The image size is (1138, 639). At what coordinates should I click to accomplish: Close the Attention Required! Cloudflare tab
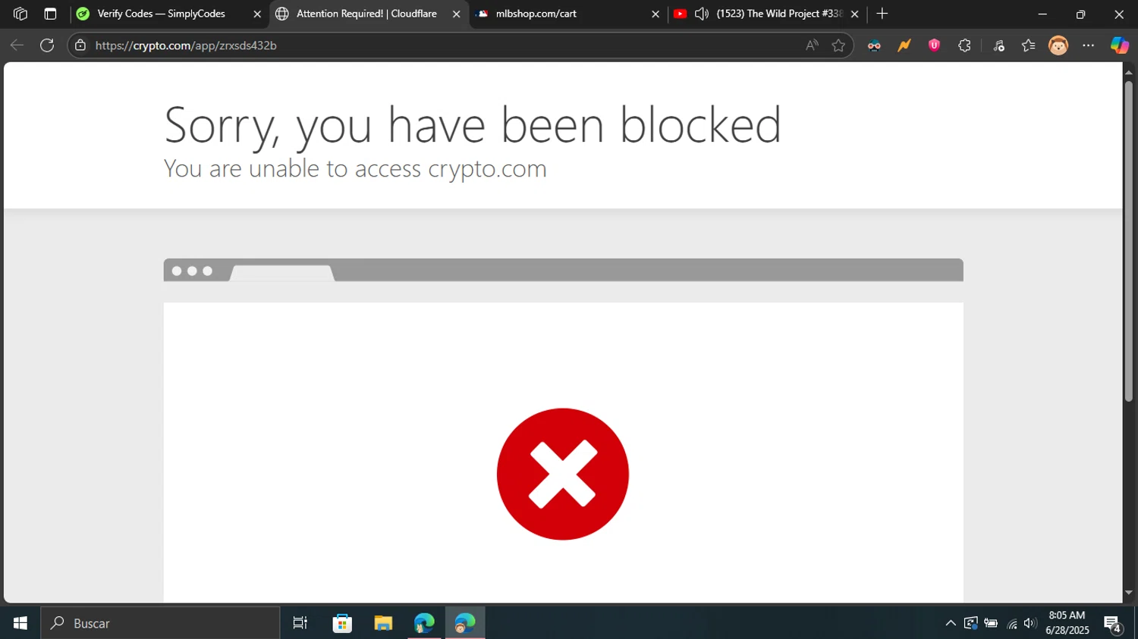(456, 14)
